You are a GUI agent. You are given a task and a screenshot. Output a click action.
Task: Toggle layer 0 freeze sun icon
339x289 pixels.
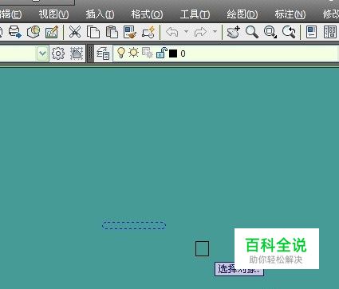click(134, 53)
